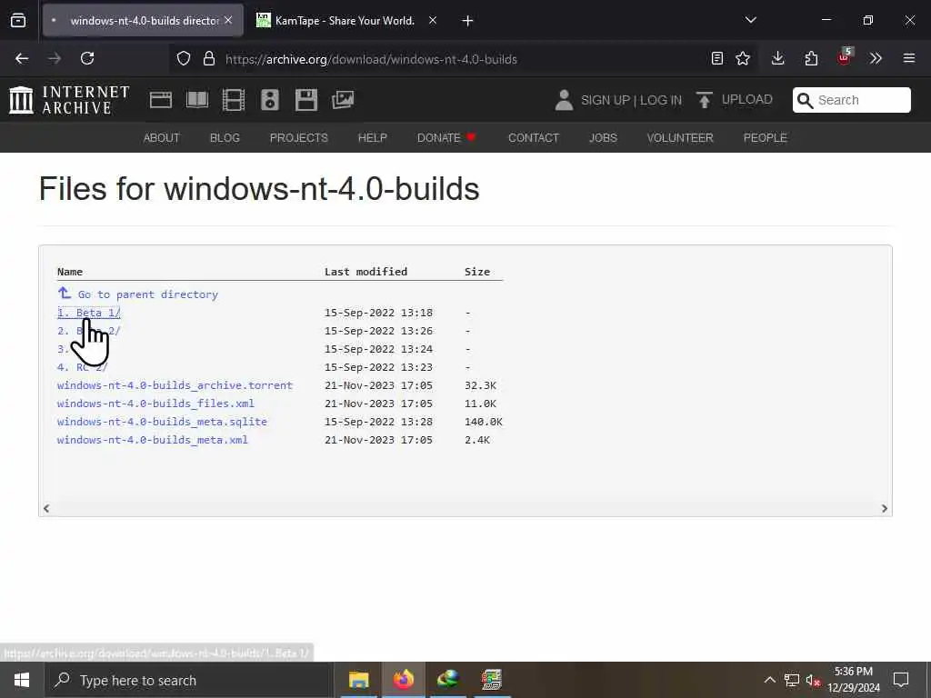Open the network tray icon
This screenshot has width=931, height=698.
point(792,680)
